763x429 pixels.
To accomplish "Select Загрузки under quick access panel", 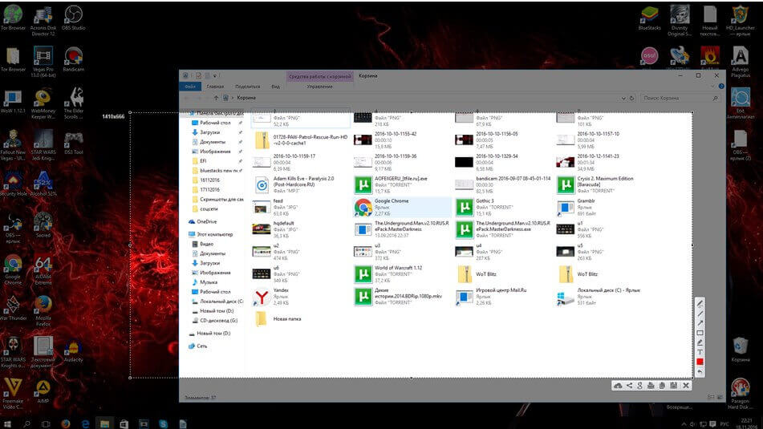I will 209,132.
